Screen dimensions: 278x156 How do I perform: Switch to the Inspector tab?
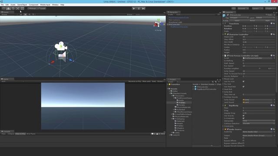tap(229, 12)
